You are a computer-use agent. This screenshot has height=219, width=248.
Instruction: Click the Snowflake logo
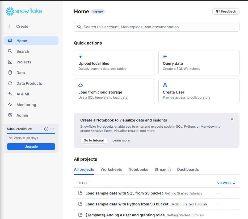pos(24,11)
